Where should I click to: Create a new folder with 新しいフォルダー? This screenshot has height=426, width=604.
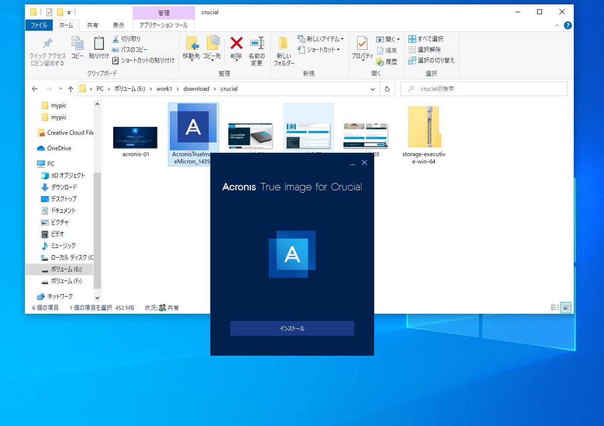(x=284, y=51)
